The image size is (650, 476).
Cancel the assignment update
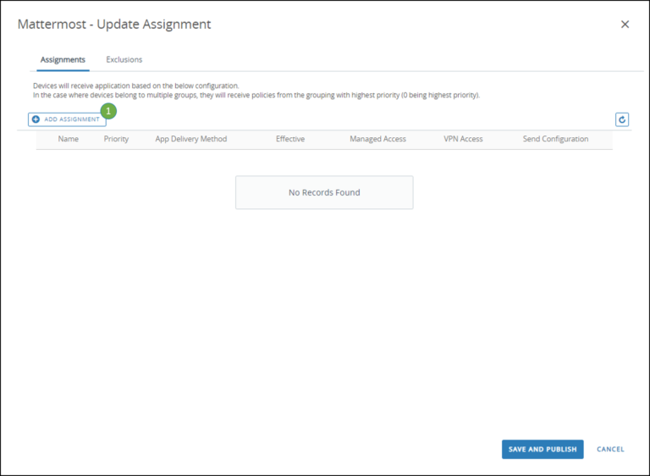point(610,449)
